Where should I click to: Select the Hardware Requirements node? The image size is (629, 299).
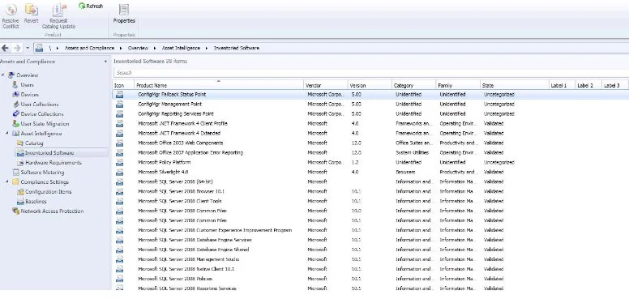[x=53, y=162]
